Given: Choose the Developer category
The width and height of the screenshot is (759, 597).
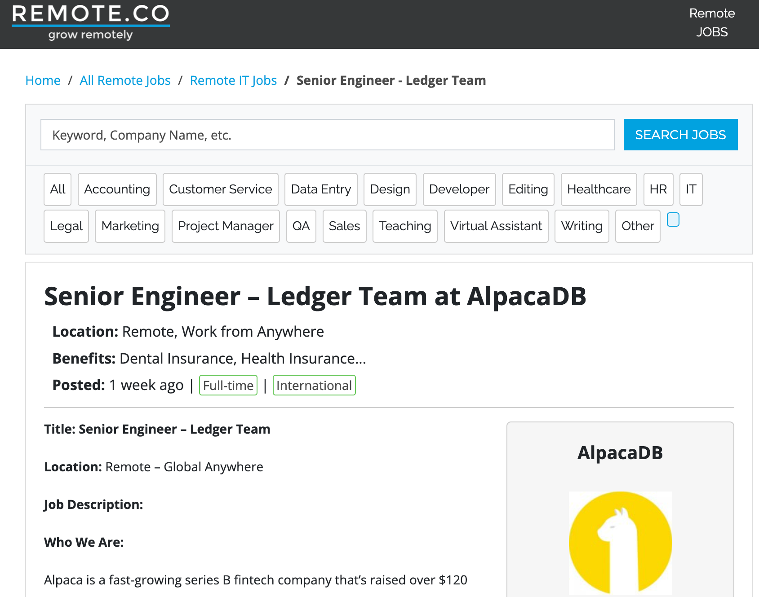Looking at the screenshot, I should tap(459, 189).
